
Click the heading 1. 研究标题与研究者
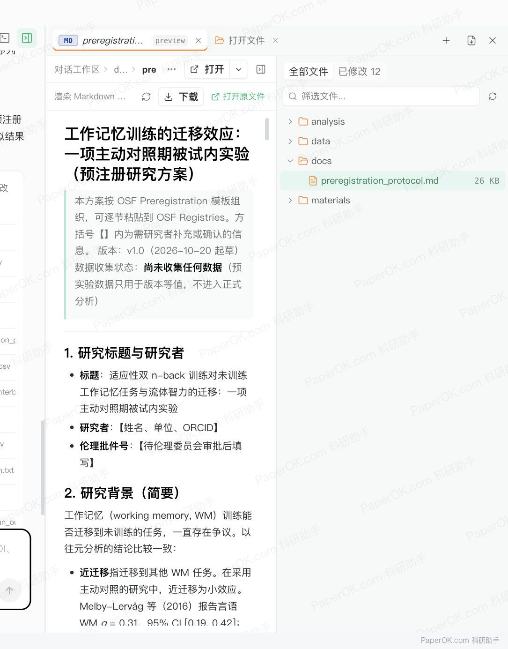coord(124,353)
